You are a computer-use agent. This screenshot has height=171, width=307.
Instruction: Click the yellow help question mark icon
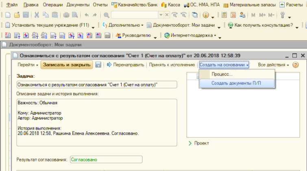click(296, 65)
